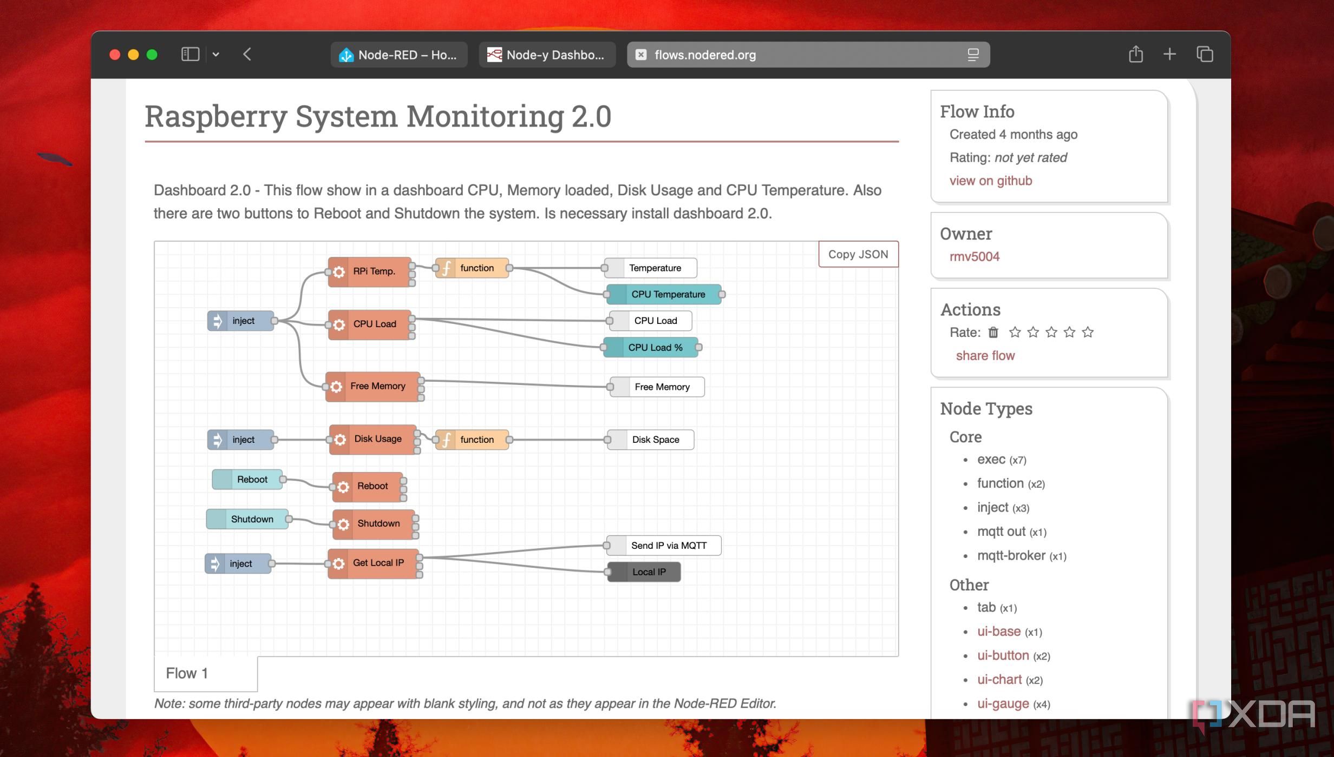Screen dimensions: 1334x757
Task: Open the ui-base node type link
Action: [x=999, y=631]
